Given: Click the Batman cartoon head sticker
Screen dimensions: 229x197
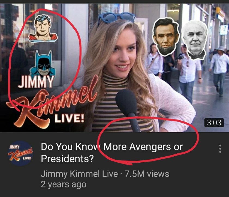Looking at the screenshot, I should (43, 63).
